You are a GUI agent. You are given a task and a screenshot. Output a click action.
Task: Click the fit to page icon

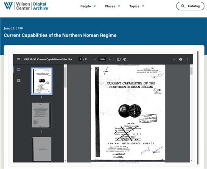tap(119, 59)
